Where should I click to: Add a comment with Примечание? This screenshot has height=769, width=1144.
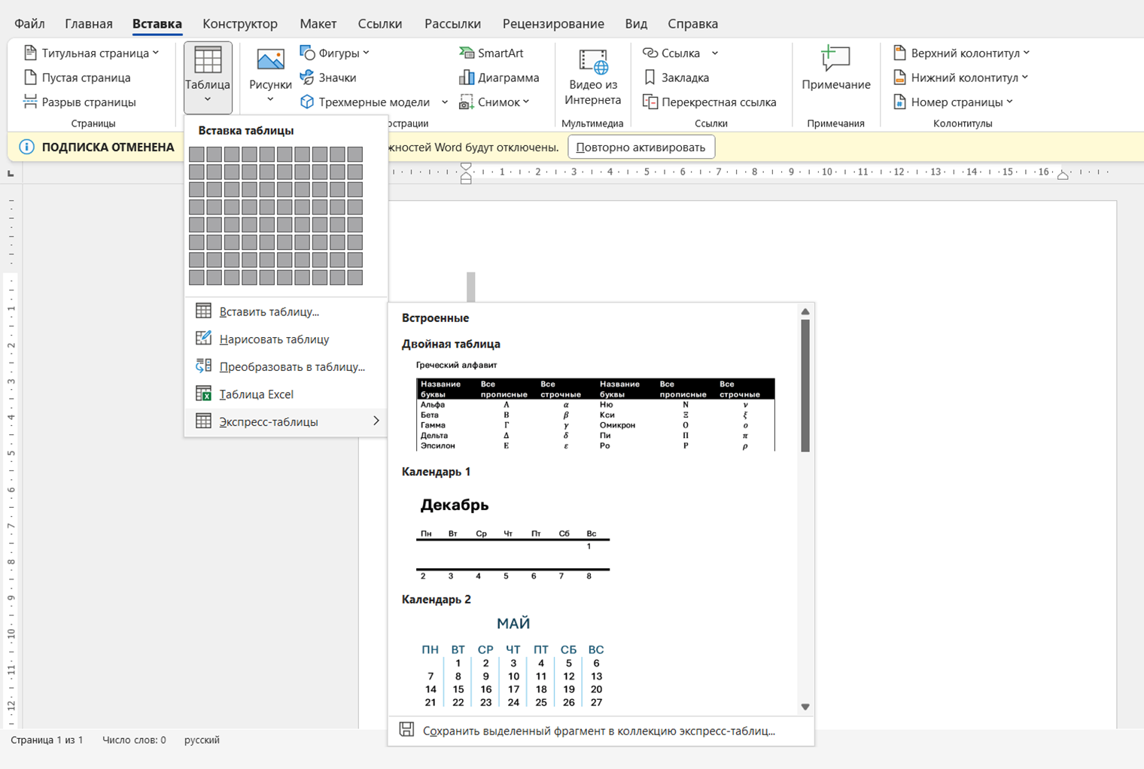click(x=836, y=69)
